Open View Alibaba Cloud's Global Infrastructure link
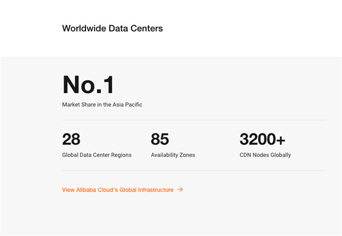342x236 pixels. pos(117,189)
